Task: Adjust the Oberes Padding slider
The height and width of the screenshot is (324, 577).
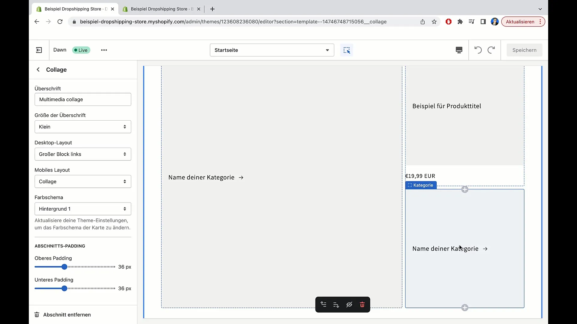Action: [75, 267]
